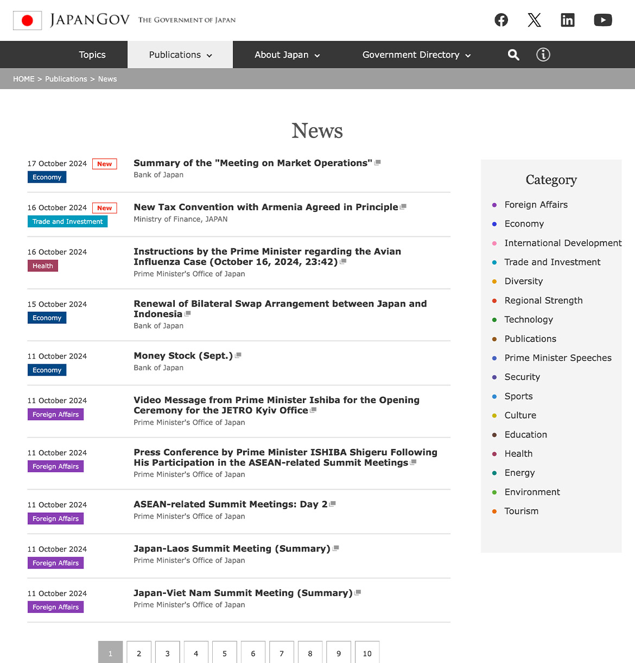
Task: Open JapanGov's X (Twitter) profile
Action: [534, 20]
